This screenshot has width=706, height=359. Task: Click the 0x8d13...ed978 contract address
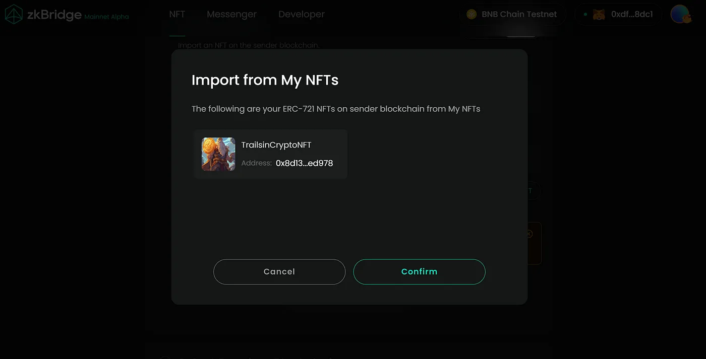pos(304,163)
